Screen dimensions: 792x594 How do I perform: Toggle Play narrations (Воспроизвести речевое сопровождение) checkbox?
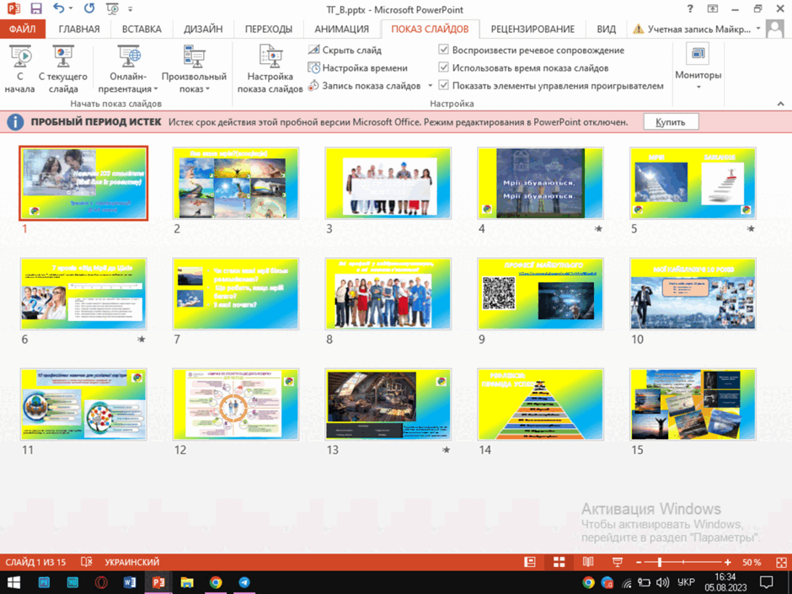point(443,50)
